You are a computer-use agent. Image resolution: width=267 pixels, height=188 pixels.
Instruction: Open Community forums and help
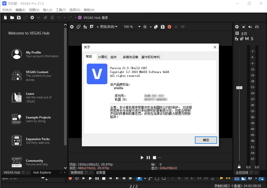[30, 162]
